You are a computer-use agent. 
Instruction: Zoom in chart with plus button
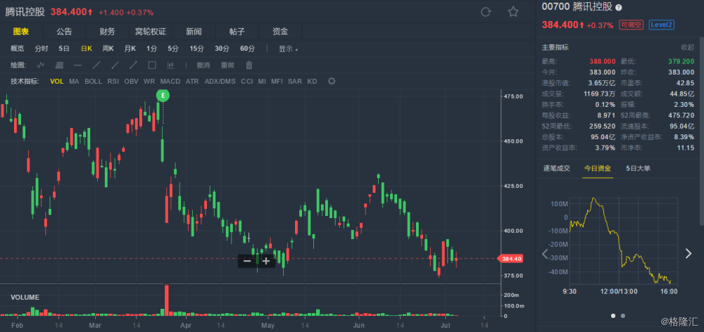click(x=266, y=261)
